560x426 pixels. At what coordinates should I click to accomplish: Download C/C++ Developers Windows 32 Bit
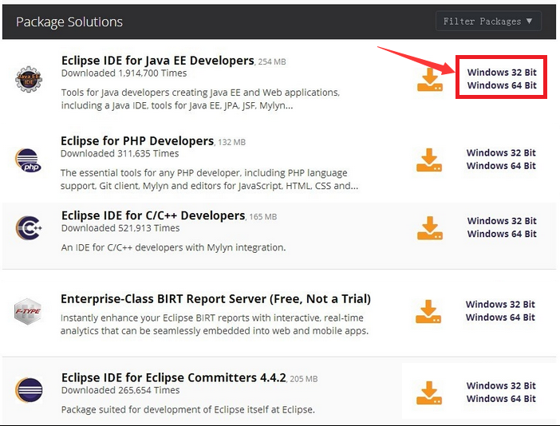click(x=502, y=221)
